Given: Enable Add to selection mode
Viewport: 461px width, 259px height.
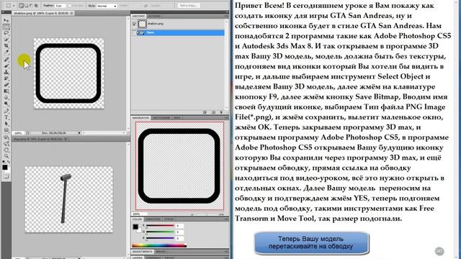Looking at the screenshot, I should (x=26, y=6).
